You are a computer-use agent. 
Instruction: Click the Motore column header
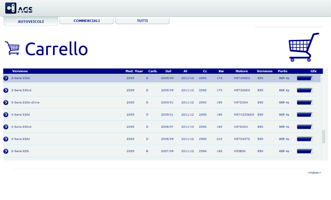click(x=242, y=71)
